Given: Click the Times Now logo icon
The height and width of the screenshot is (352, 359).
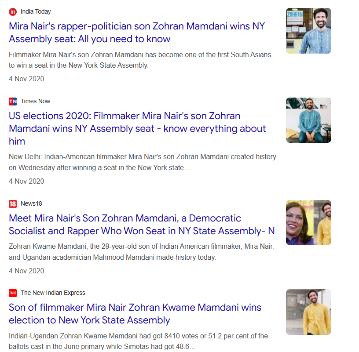Looking at the screenshot, I should pos(13,102).
